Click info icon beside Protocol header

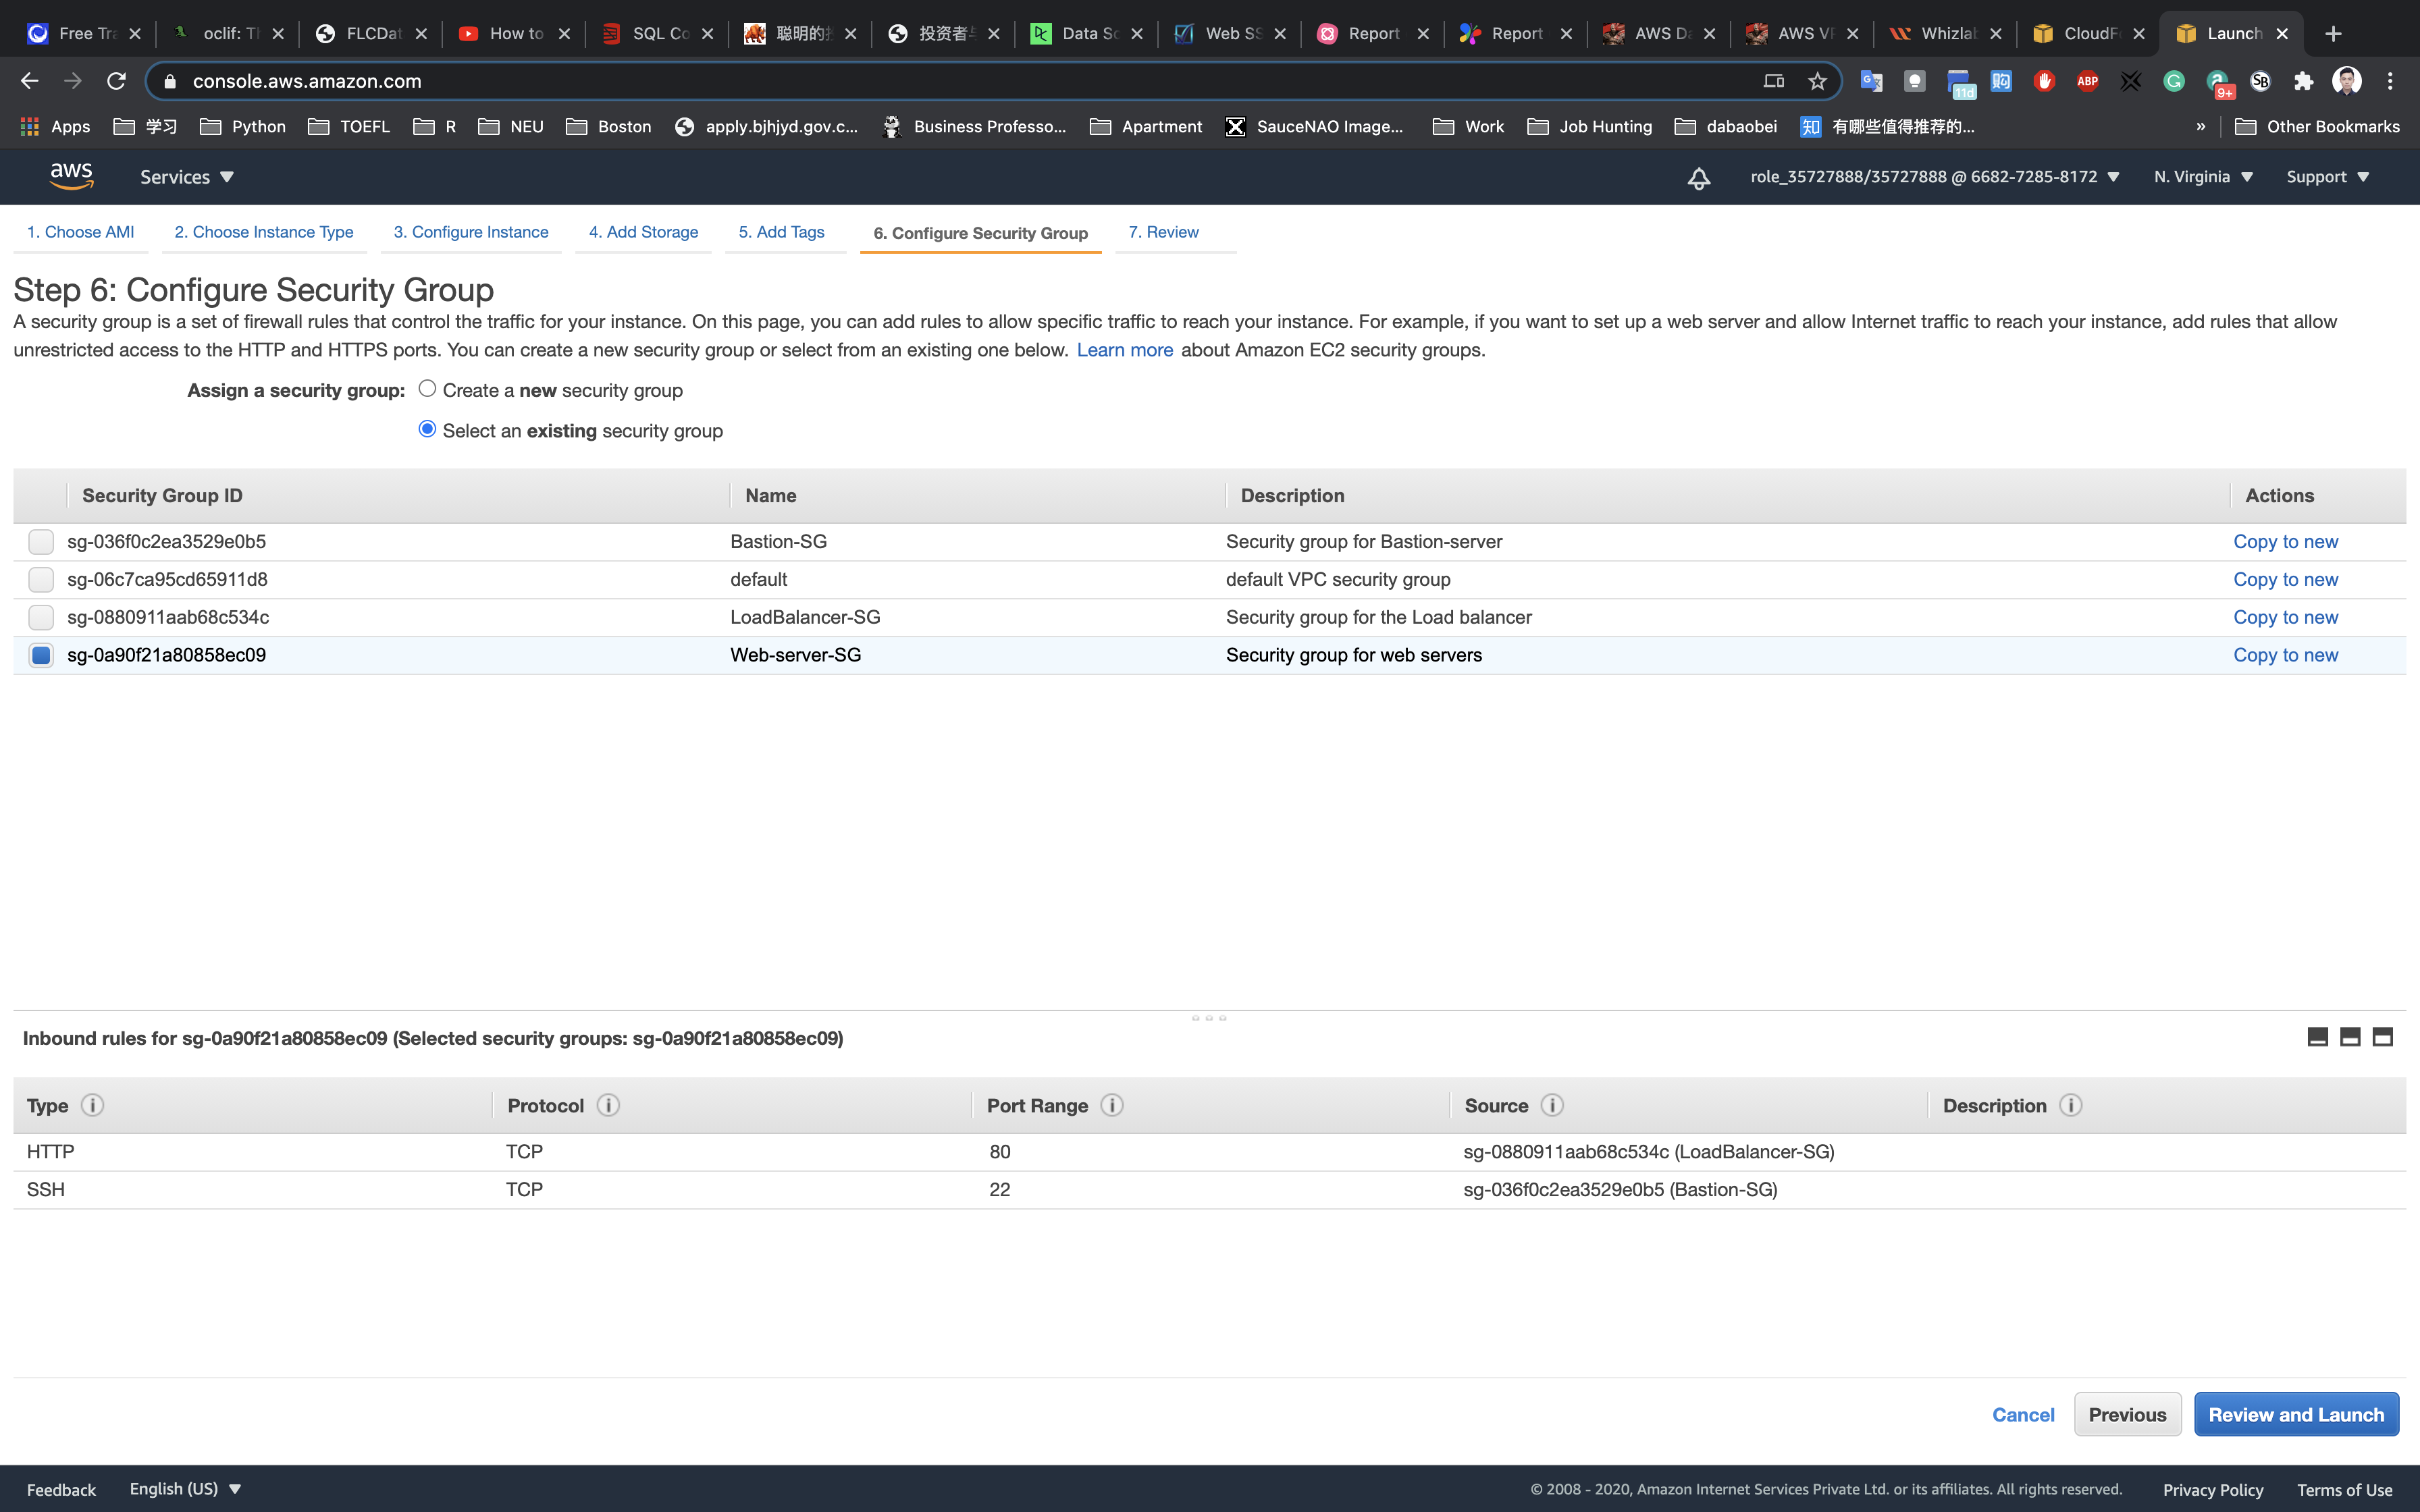click(x=608, y=1105)
